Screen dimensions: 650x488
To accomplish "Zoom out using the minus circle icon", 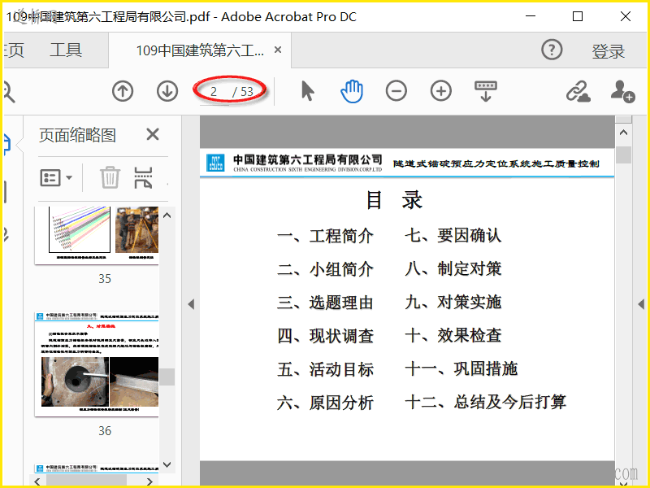I will 396,91.
